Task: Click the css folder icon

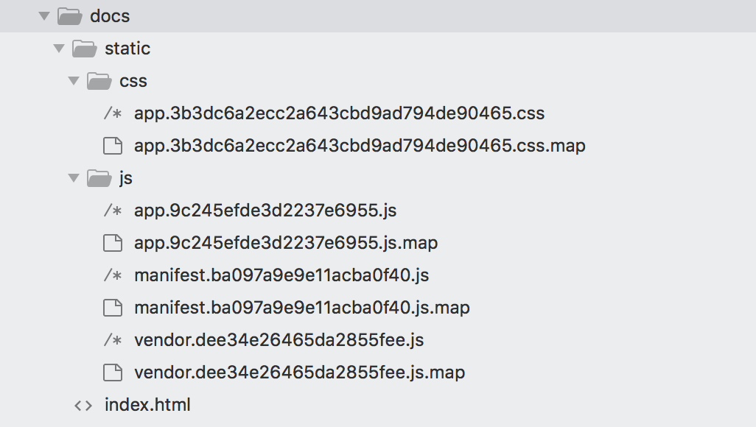Action: (99, 81)
